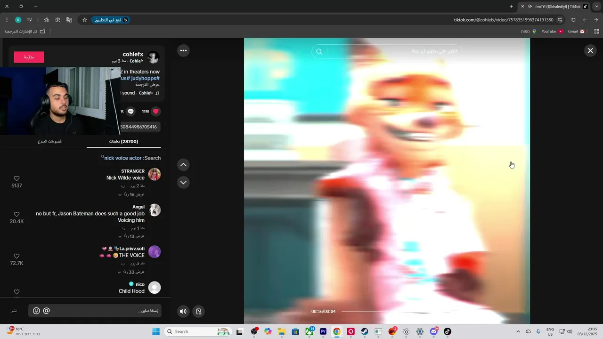
Task: Open the tab search dropdown arrow
Action: (596, 6)
